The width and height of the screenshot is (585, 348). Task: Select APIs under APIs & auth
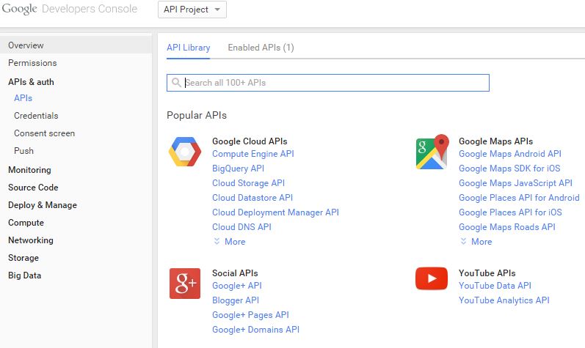(23, 98)
